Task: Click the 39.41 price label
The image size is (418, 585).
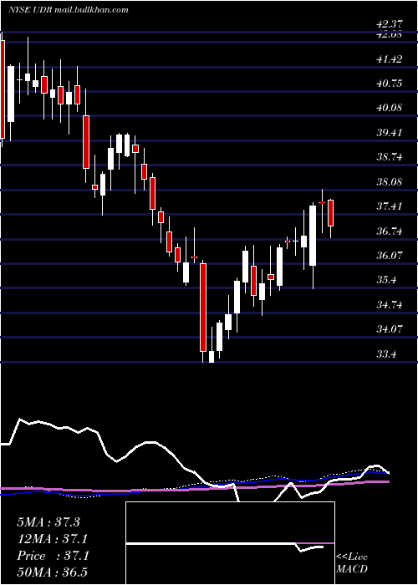Action: (390, 132)
